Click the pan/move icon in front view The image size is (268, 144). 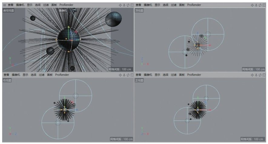pos(252,75)
